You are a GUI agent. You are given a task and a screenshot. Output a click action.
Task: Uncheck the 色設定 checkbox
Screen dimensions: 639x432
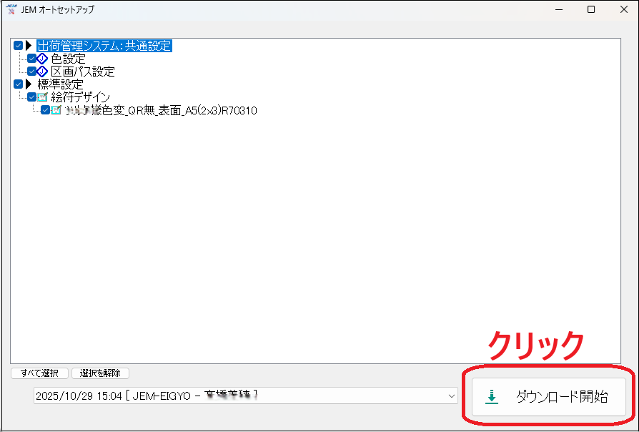(x=31, y=59)
